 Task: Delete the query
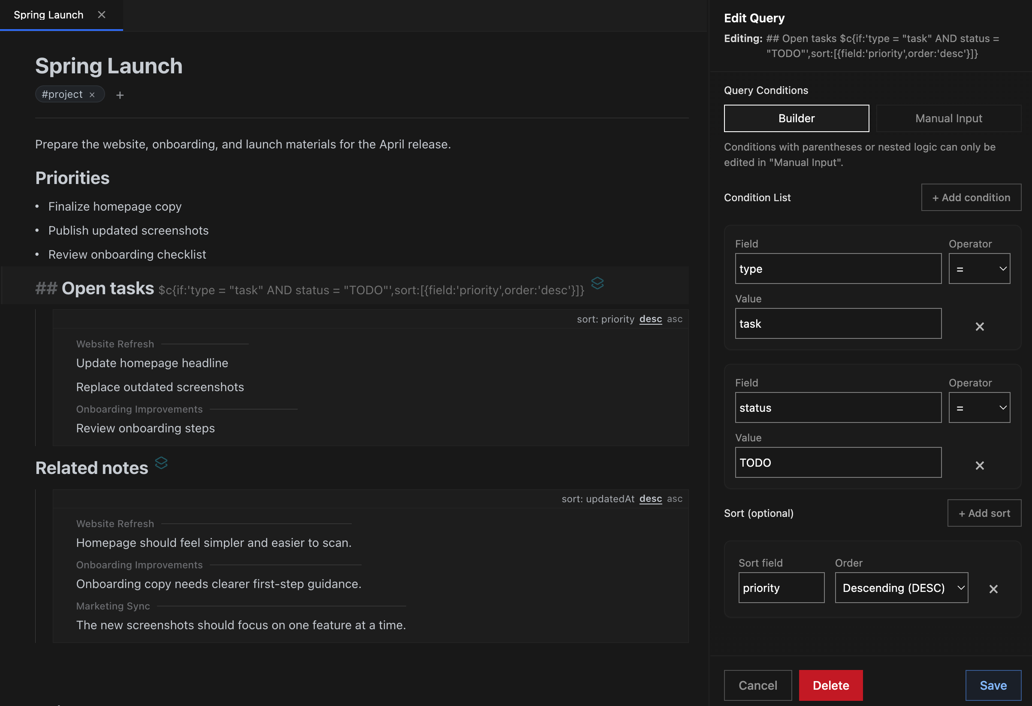coord(830,685)
